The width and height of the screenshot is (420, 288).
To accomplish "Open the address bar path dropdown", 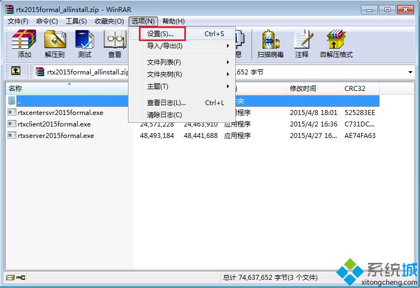I will tap(410, 72).
